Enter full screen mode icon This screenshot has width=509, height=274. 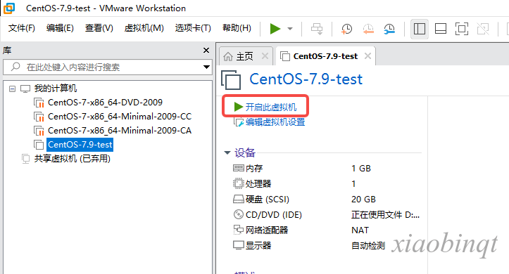462,29
